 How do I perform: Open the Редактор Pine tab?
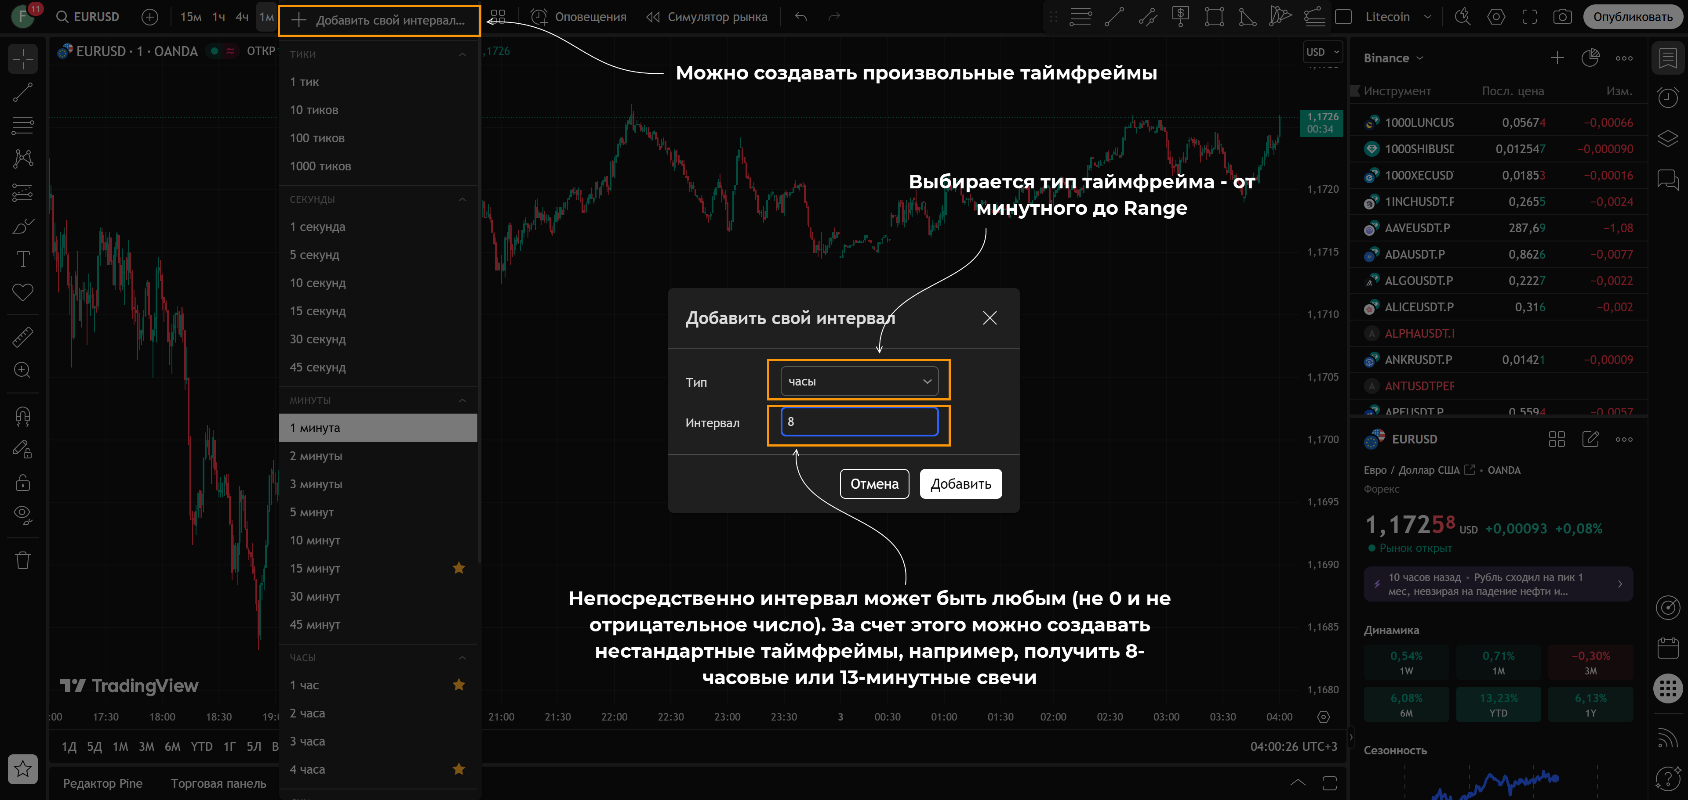(x=103, y=784)
